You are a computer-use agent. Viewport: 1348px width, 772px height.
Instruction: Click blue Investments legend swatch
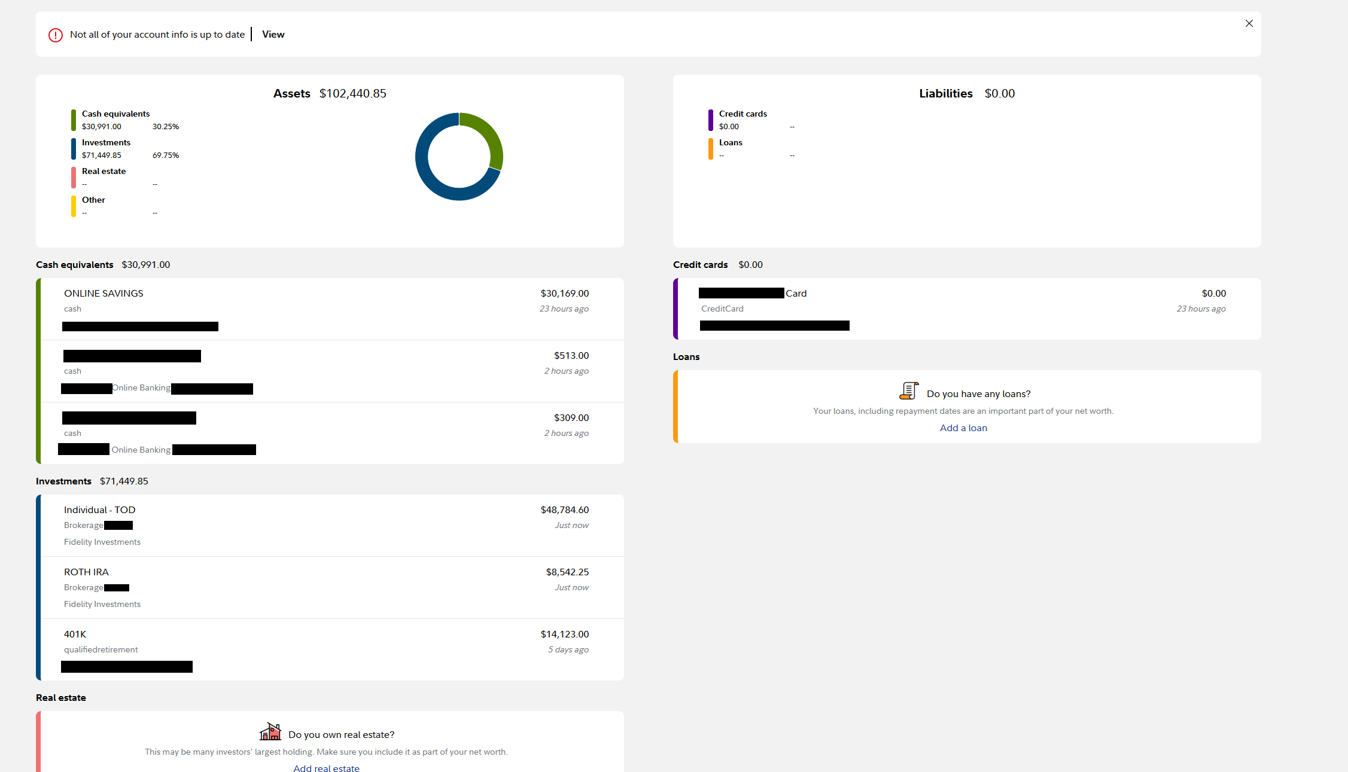click(74, 149)
